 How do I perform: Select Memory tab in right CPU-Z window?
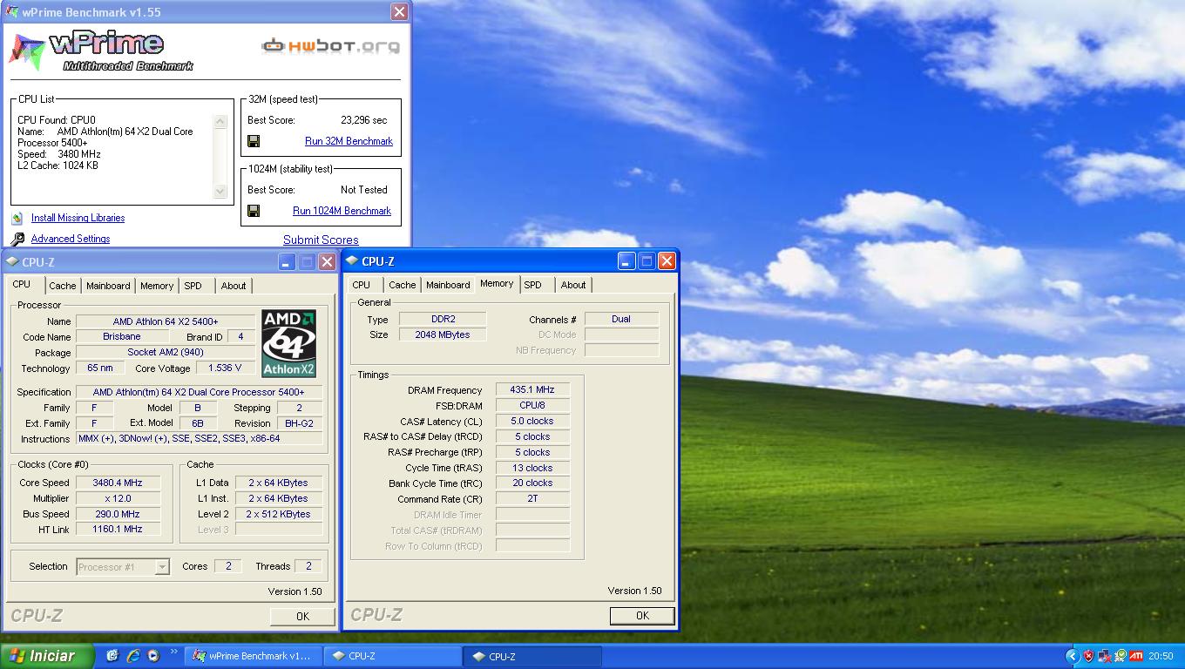(x=497, y=284)
